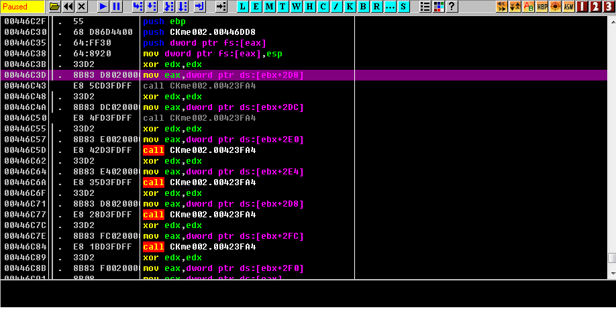
Task: Click push dword ptr fs:[eax] instruction
Action: tap(205, 43)
